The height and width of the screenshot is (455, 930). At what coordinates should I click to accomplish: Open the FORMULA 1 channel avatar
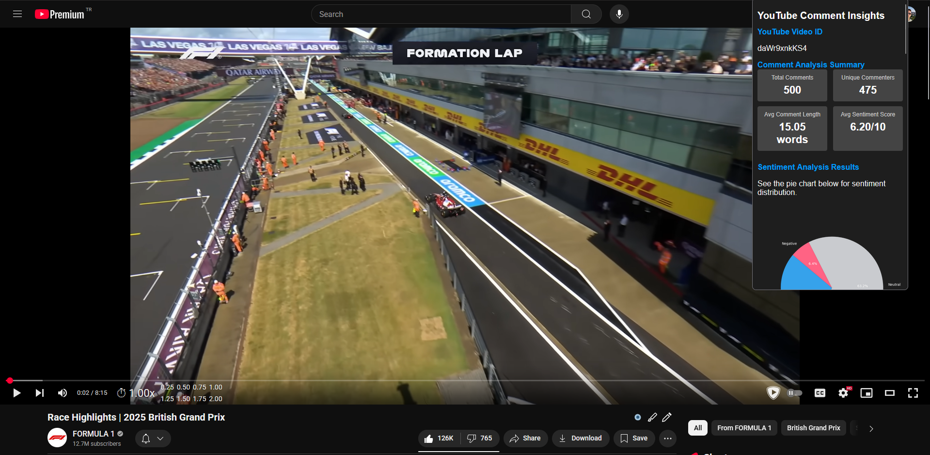pos(57,438)
